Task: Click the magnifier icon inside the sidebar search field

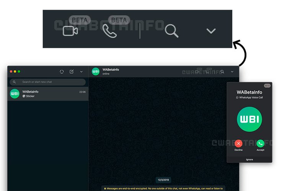Action: tap(14, 82)
